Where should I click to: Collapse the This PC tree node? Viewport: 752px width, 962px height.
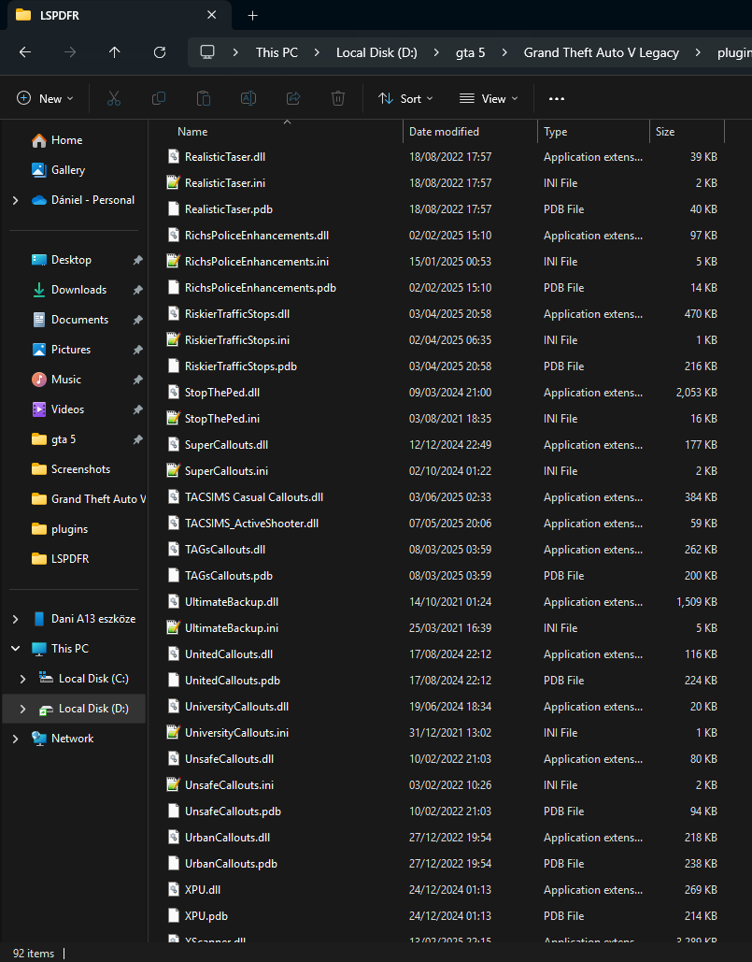[15, 649]
